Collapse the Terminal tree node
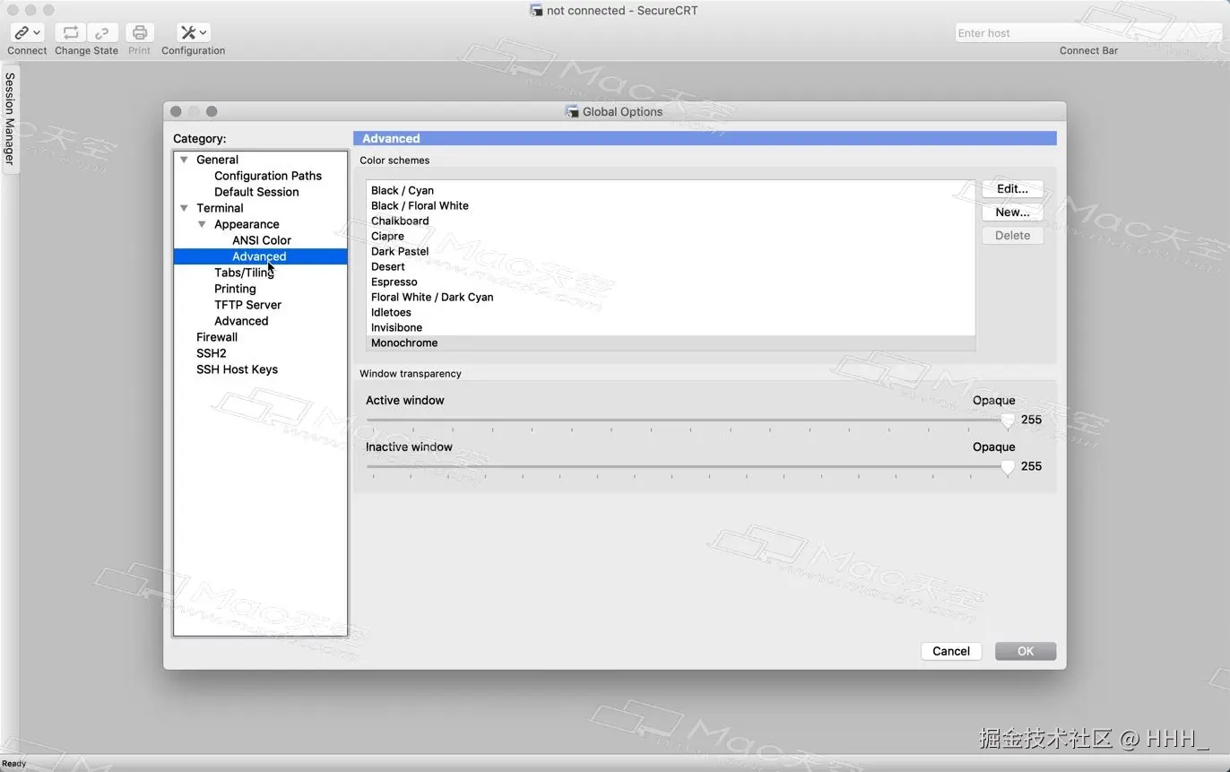Screen dimensions: 1230x772 pos(184,208)
